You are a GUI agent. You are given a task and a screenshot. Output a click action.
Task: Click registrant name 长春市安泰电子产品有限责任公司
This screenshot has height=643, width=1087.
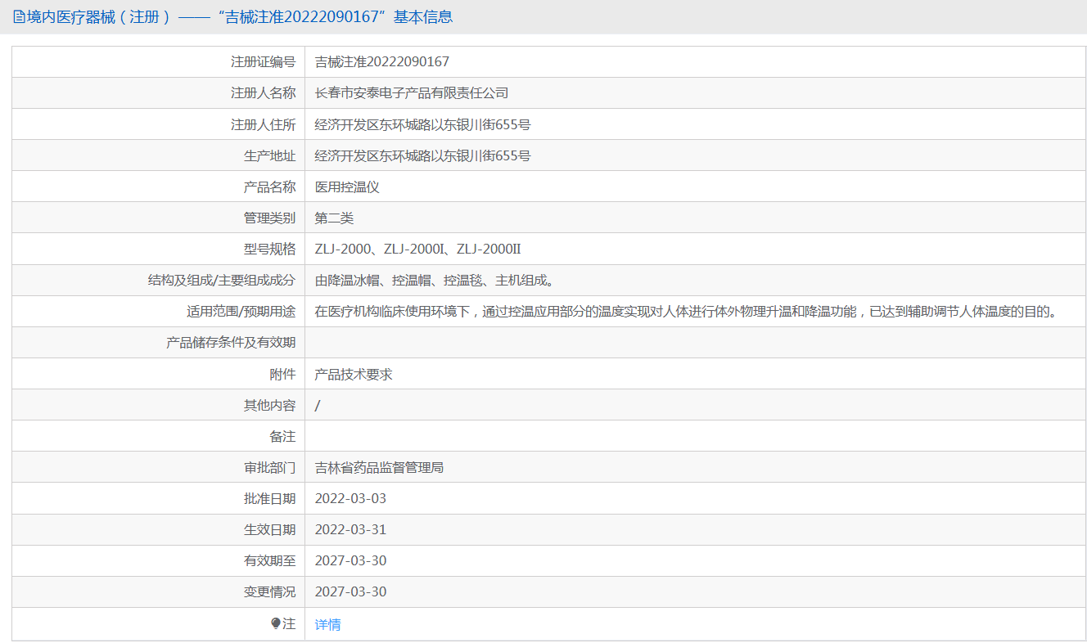click(x=412, y=92)
